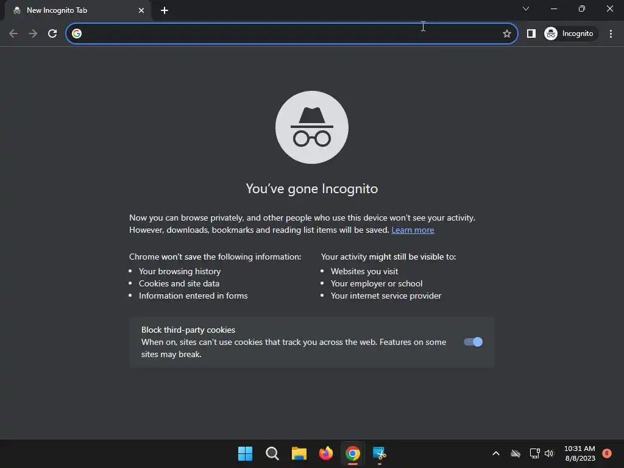Image resolution: width=624 pixels, height=468 pixels.
Task: Click the cloud sync tray icon
Action: click(x=516, y=453)
